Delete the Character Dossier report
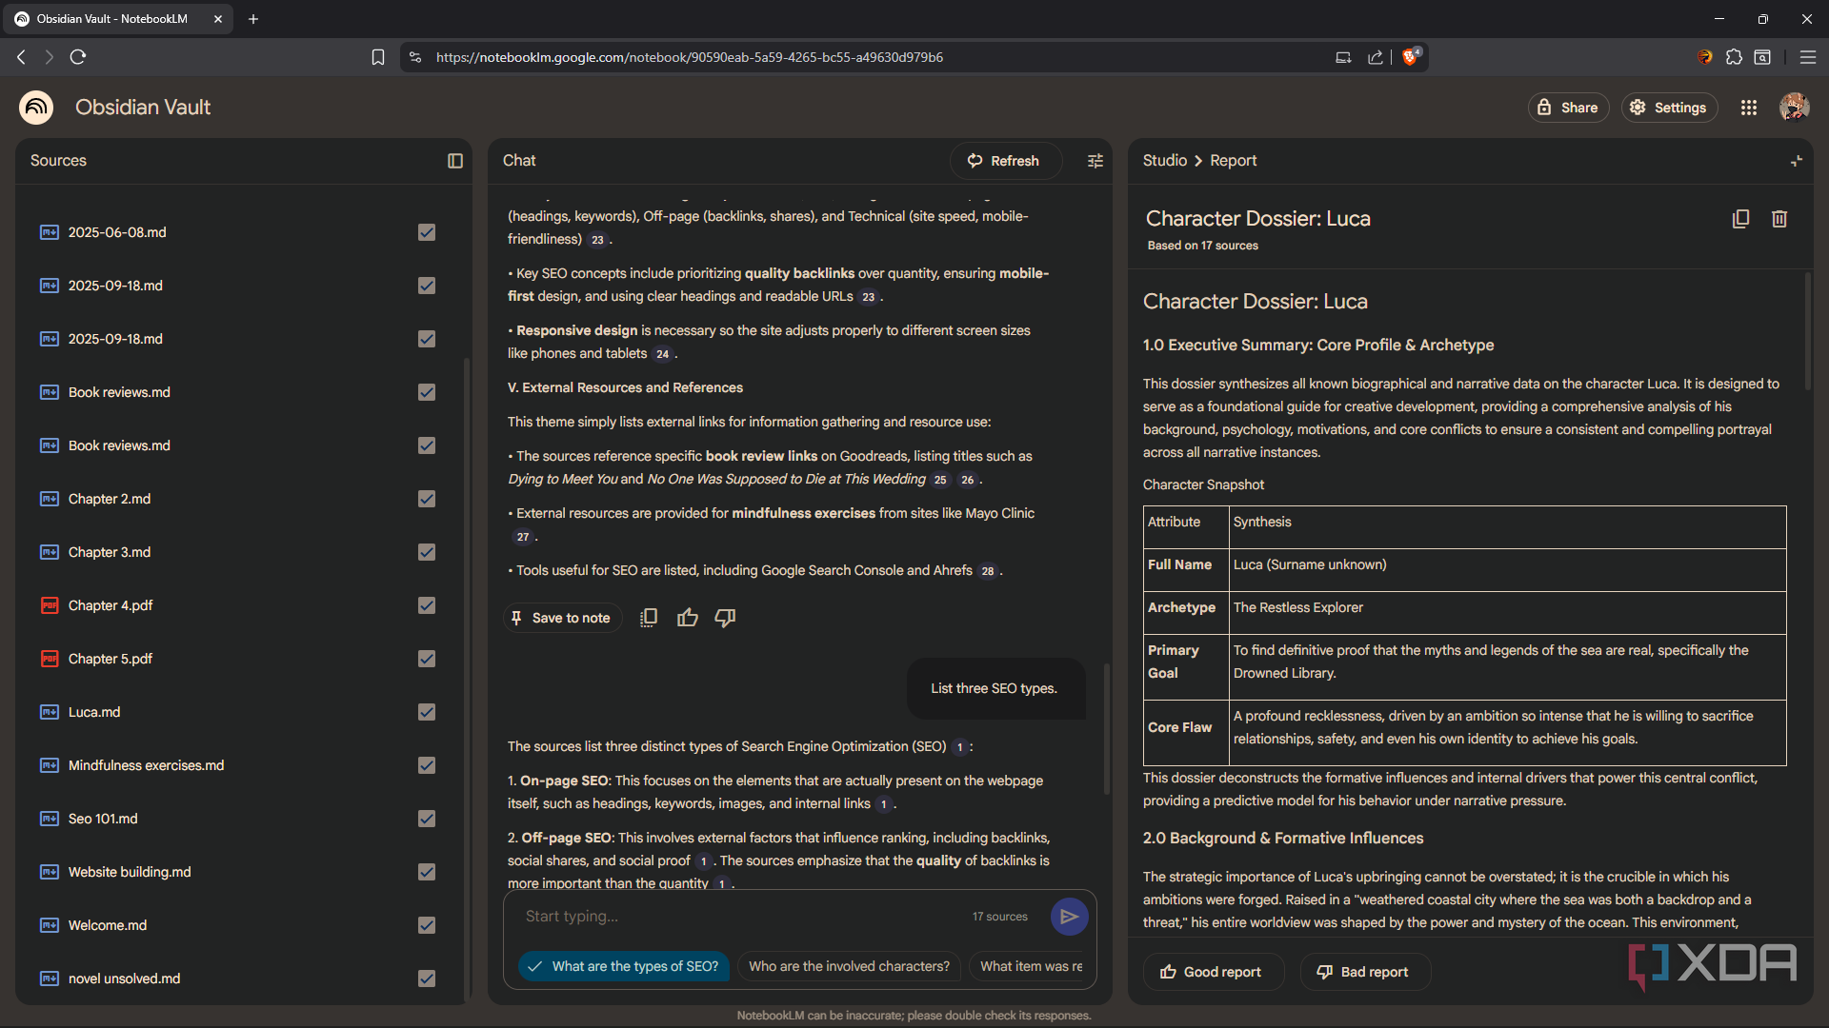This screenshot has height=1028, width=1829. coord(1779,219)
